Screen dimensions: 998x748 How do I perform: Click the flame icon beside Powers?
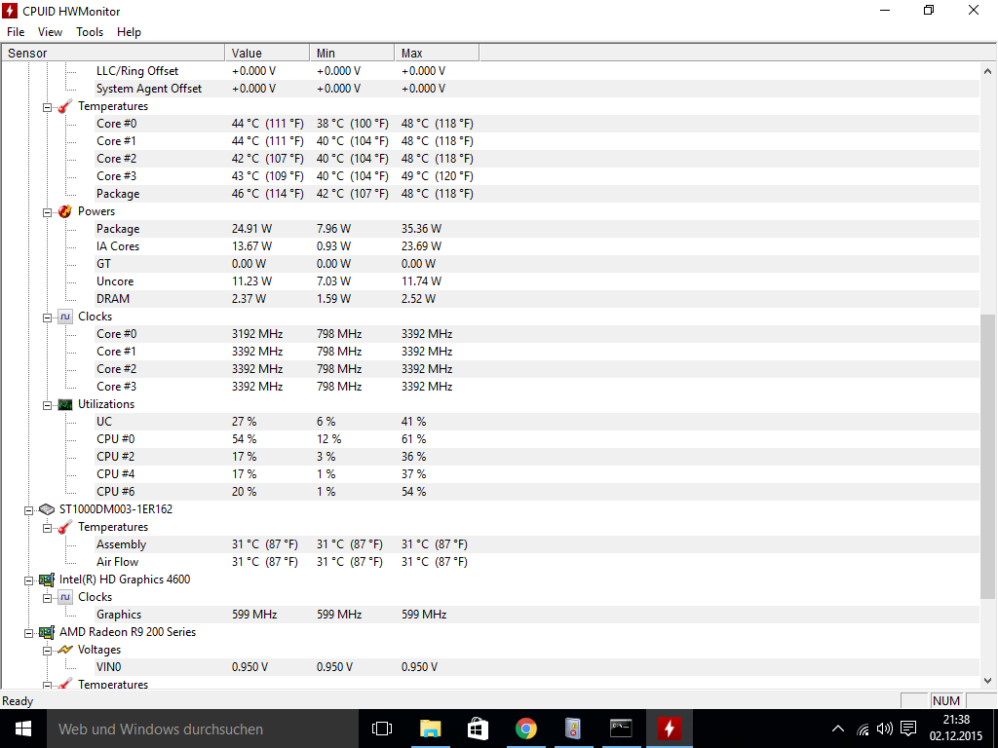pos(65,211)
